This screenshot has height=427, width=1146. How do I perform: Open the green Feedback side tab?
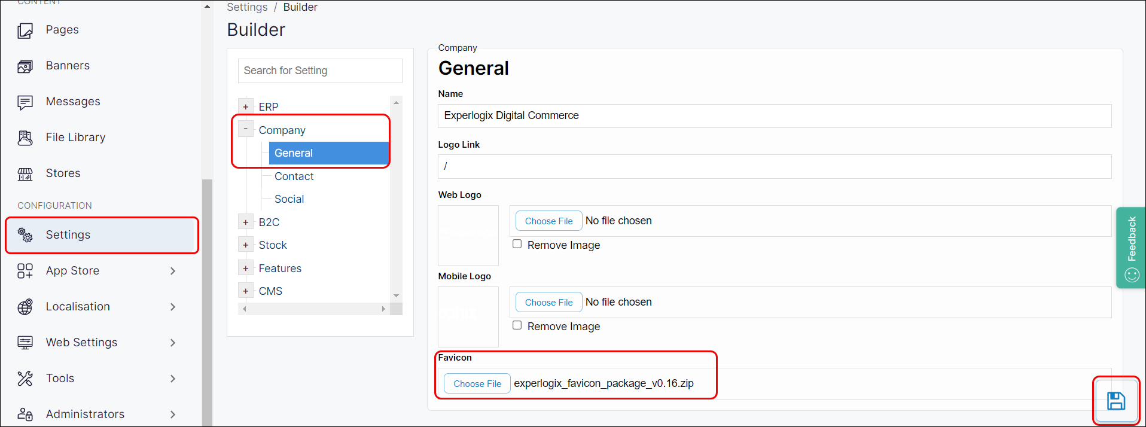click(1131, 248)
